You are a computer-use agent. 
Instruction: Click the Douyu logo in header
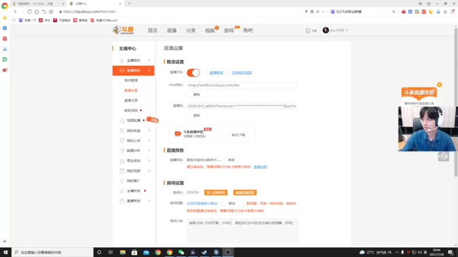(123, 30)
